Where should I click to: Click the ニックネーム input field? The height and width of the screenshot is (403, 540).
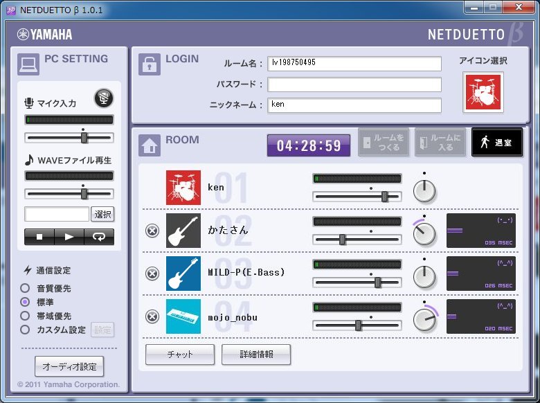pyautogui.click(x=354, y=105)
